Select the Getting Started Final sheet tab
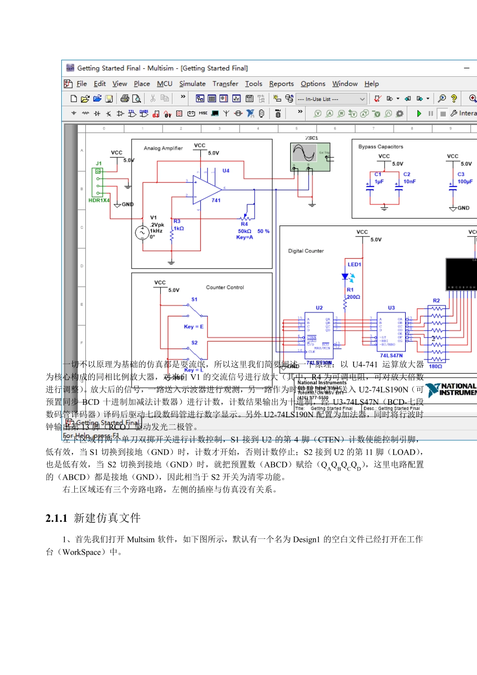Image resolution: width=477 pixels, height=675 pixels. tap(103, 423)
